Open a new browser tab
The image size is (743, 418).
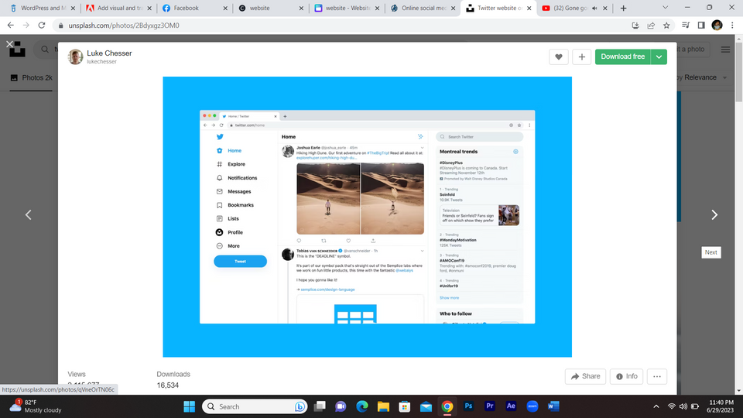pyautogui.click(x=623, y=8)
